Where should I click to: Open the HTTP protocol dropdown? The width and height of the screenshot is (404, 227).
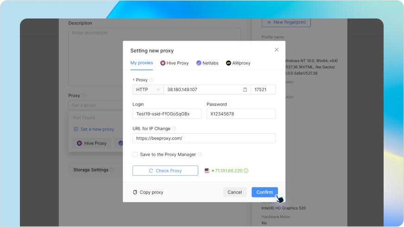pos(148,90)
